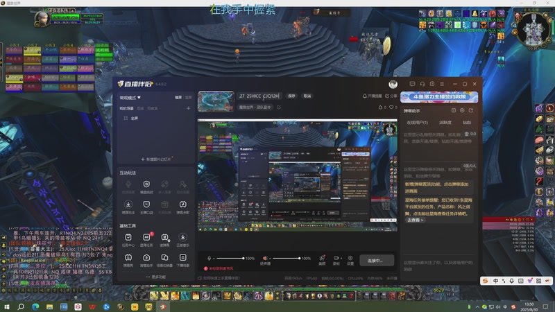The height and width of the screenshot is (312, 555).
Task: Click the 如何快速上手直播伴侣 help link
Action: (x=219, y=279)
